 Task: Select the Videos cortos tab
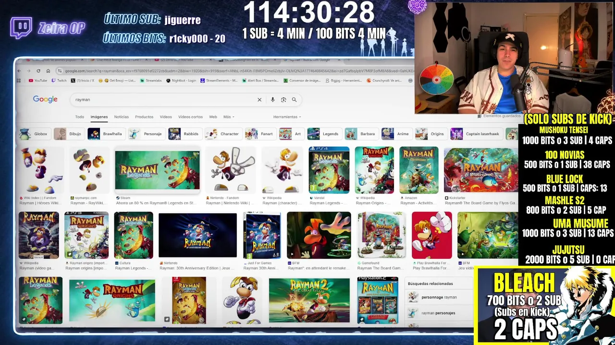(190, 117)
